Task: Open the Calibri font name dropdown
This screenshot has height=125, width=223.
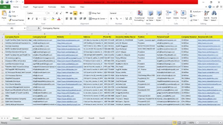Action: (46, 13)
